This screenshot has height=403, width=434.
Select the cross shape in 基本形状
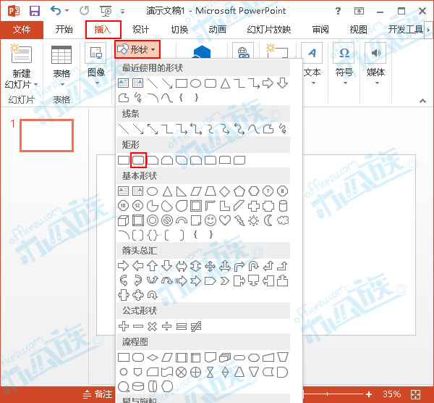click(x=254, y=206)
